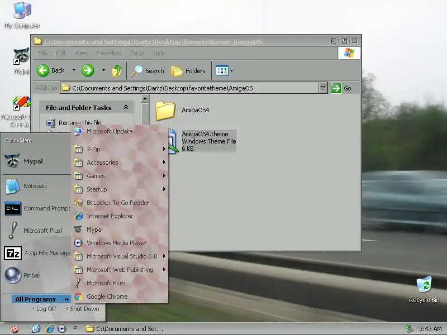This screenshot has height=335, width=447.
Task: Expand Microsoft Visual Studio 6.0 folder
Action: click(120, 256)
